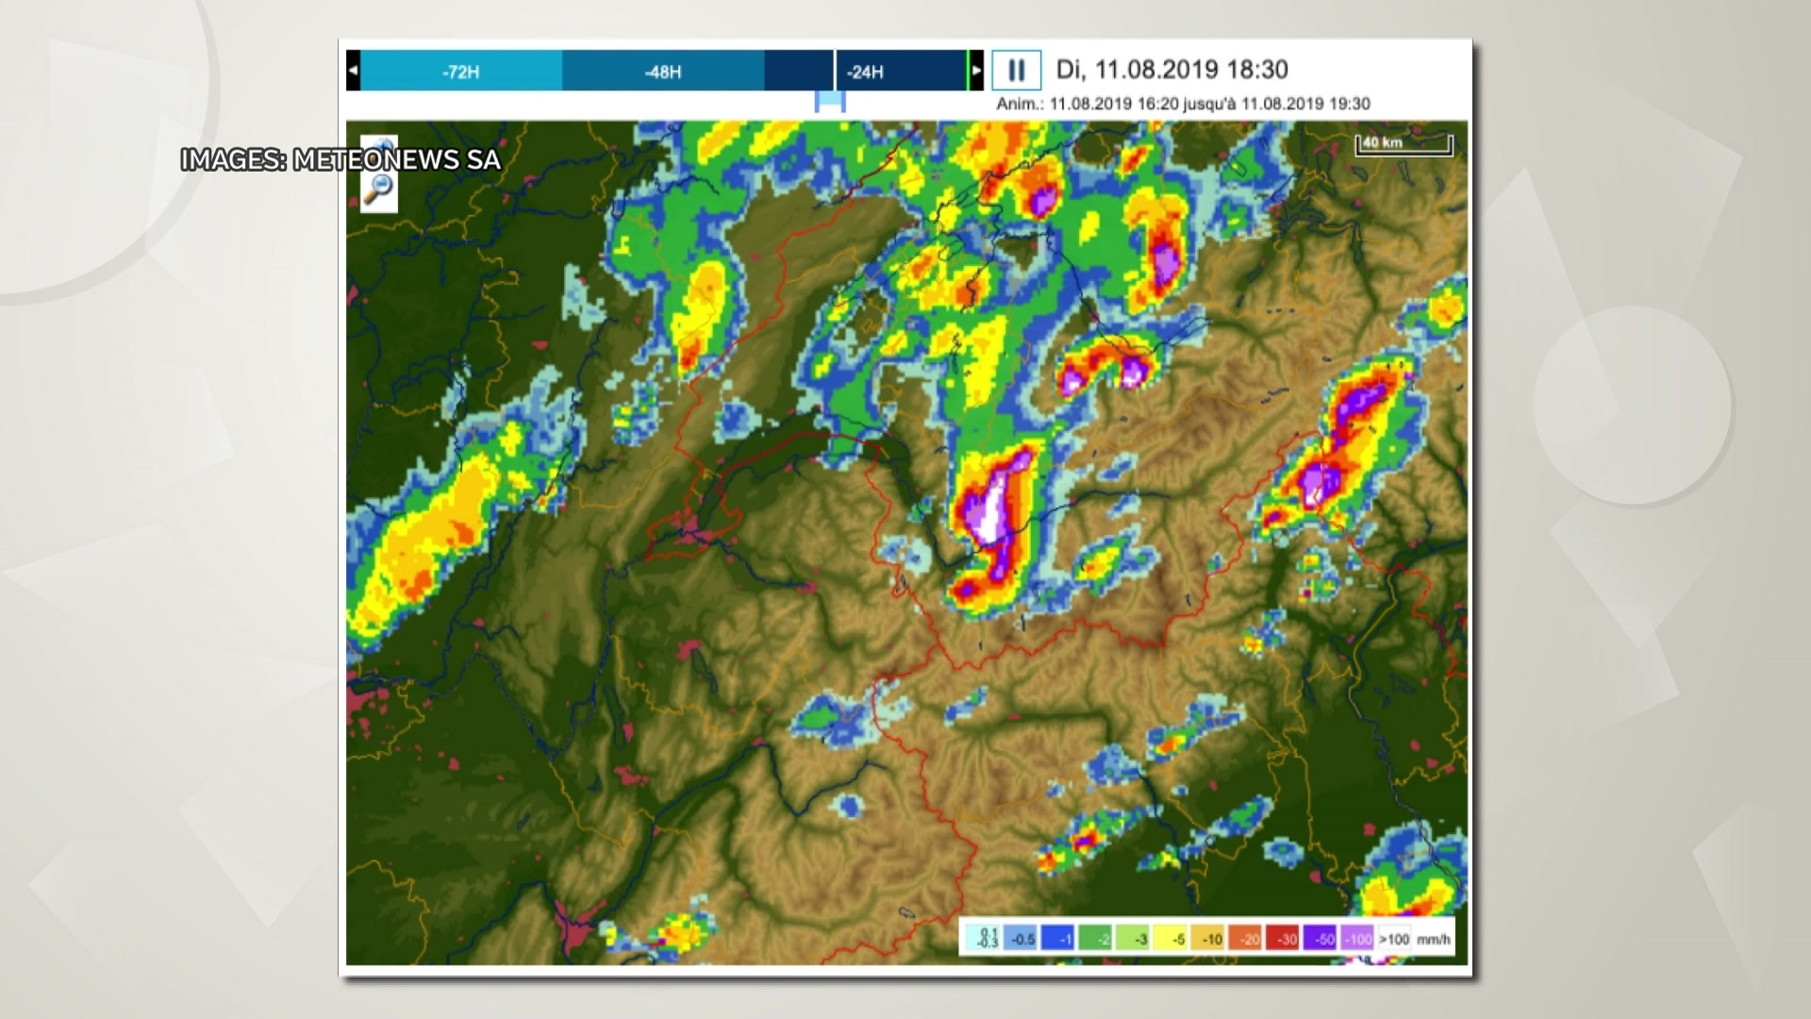Click the -0.5 legend swatch
Viewport: 1811px width, 1019px height.
pyautogui.click(x=1021, y=937)
